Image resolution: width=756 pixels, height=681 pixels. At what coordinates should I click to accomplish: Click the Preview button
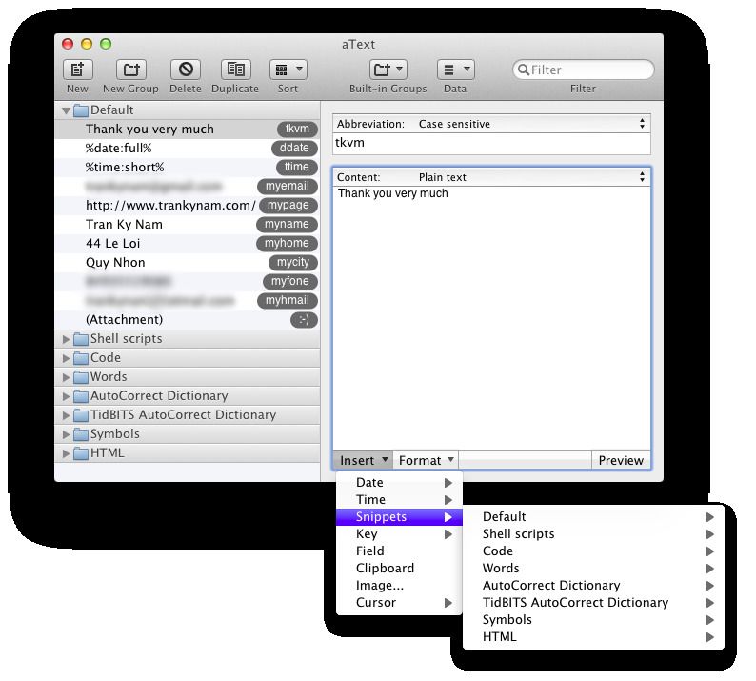coord(621,461)
